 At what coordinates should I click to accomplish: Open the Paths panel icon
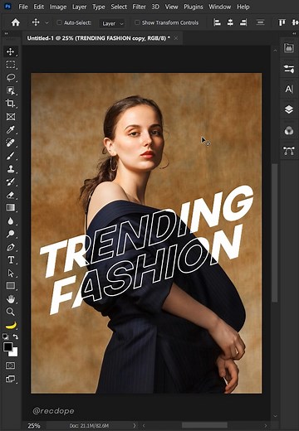pyautogui.click(x=289, y=151)
